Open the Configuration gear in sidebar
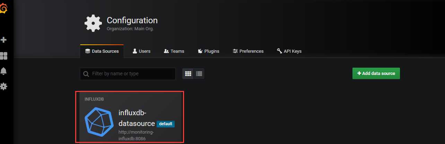Screen dimensions: 445x144 tap(4, 86)
